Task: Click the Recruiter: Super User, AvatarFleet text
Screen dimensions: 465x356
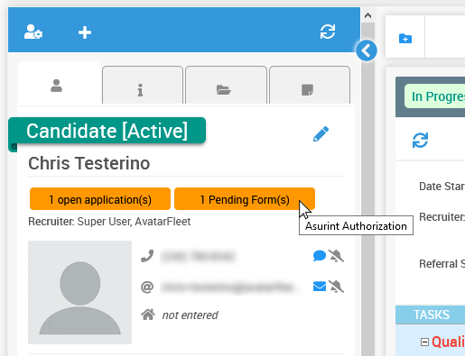Action: [109, 222]
